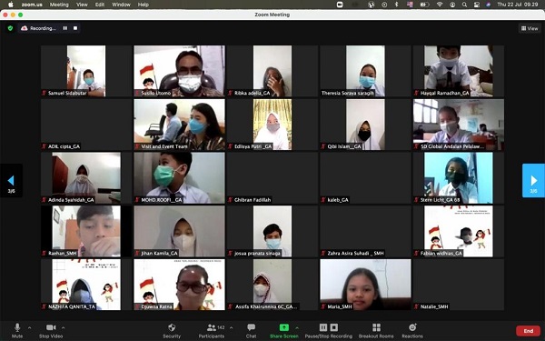Image resolution: width=545 pixels, height=341 pixels.
Task: Expand participants options arrow
Action: pos(231,327)
